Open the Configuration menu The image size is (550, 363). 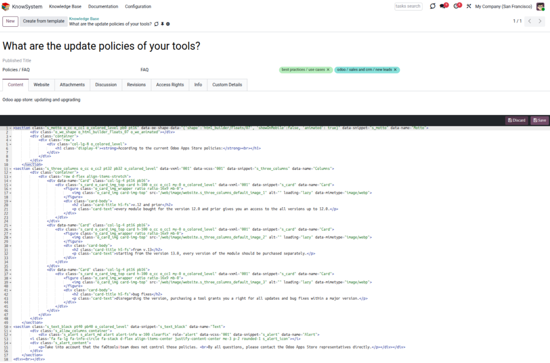point(138,7)
